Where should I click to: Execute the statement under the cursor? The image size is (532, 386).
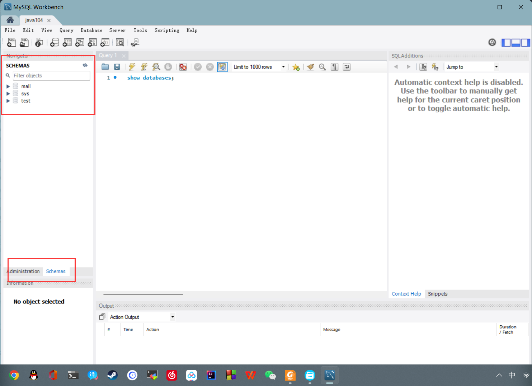point(144,67)
